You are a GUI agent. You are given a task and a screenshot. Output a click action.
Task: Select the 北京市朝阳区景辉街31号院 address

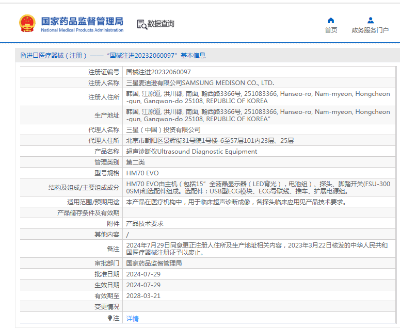coord(210,141)
